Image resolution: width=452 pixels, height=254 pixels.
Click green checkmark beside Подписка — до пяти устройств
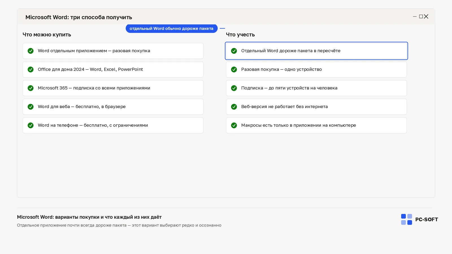(234, 88)
